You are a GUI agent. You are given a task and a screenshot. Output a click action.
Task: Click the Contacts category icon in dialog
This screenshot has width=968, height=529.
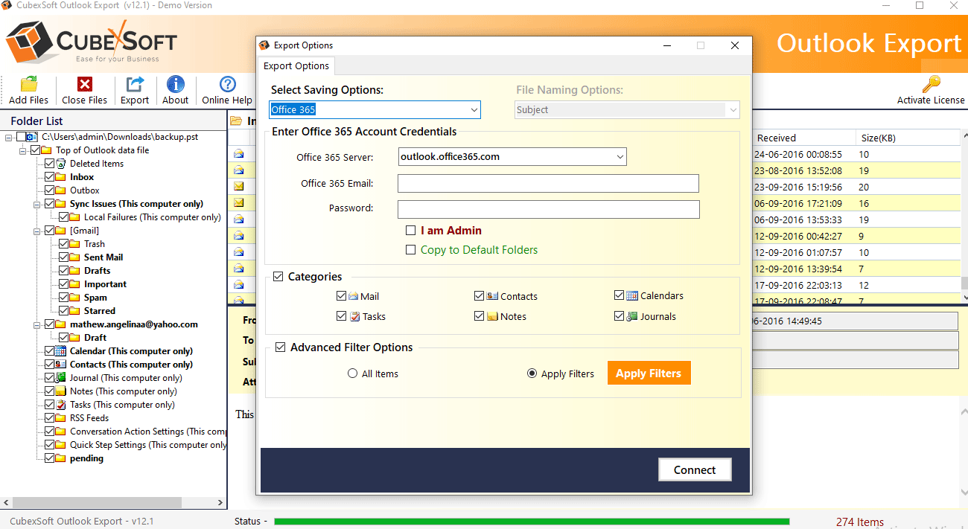click(x=492, y=296)
